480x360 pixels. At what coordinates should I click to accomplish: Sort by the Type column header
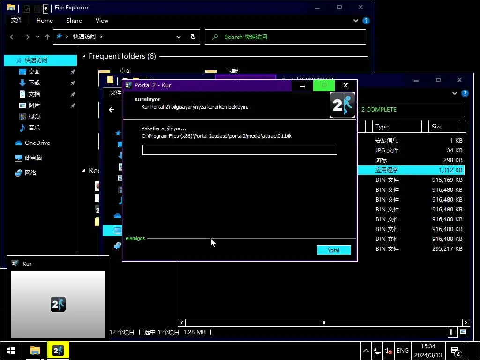pos(397,127)
